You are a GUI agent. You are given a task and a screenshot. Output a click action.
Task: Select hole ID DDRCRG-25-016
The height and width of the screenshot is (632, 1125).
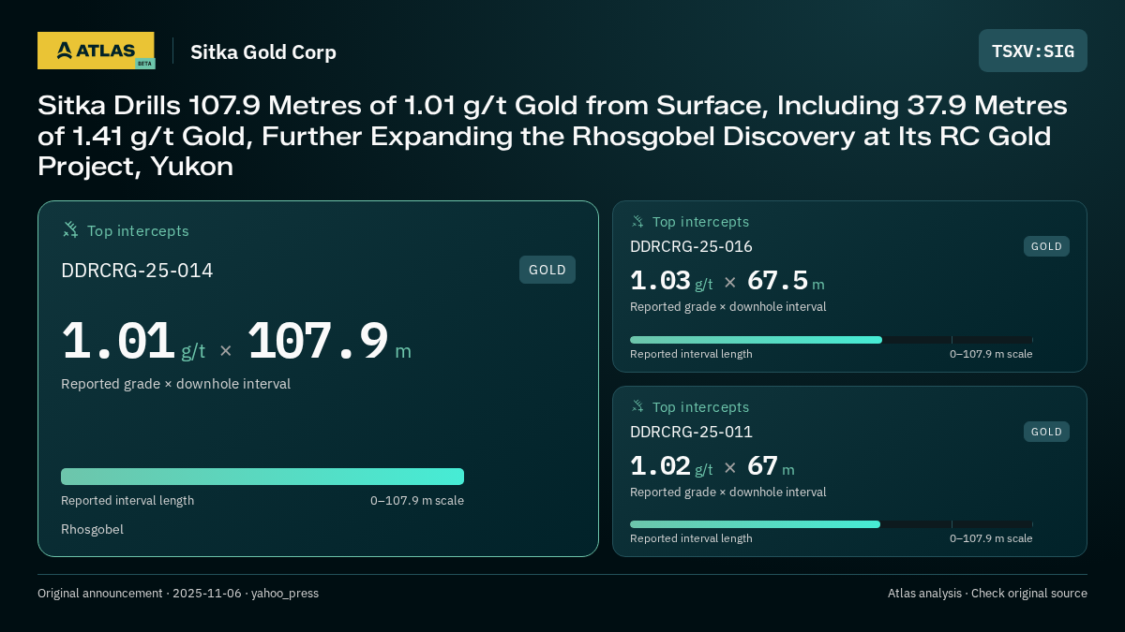coord(691,246)
